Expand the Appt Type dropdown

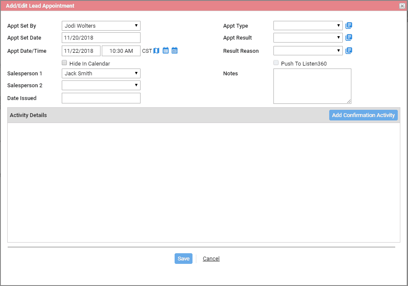(308, 26)
